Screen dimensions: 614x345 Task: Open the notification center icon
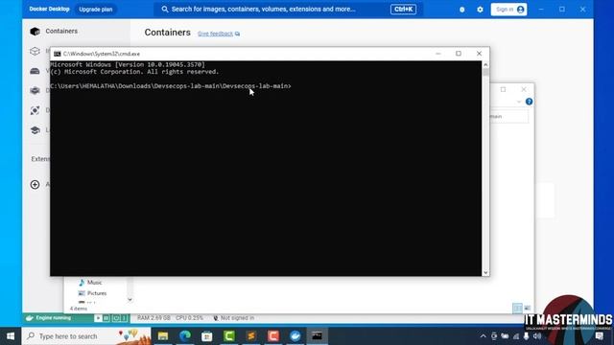coord(599,336)
